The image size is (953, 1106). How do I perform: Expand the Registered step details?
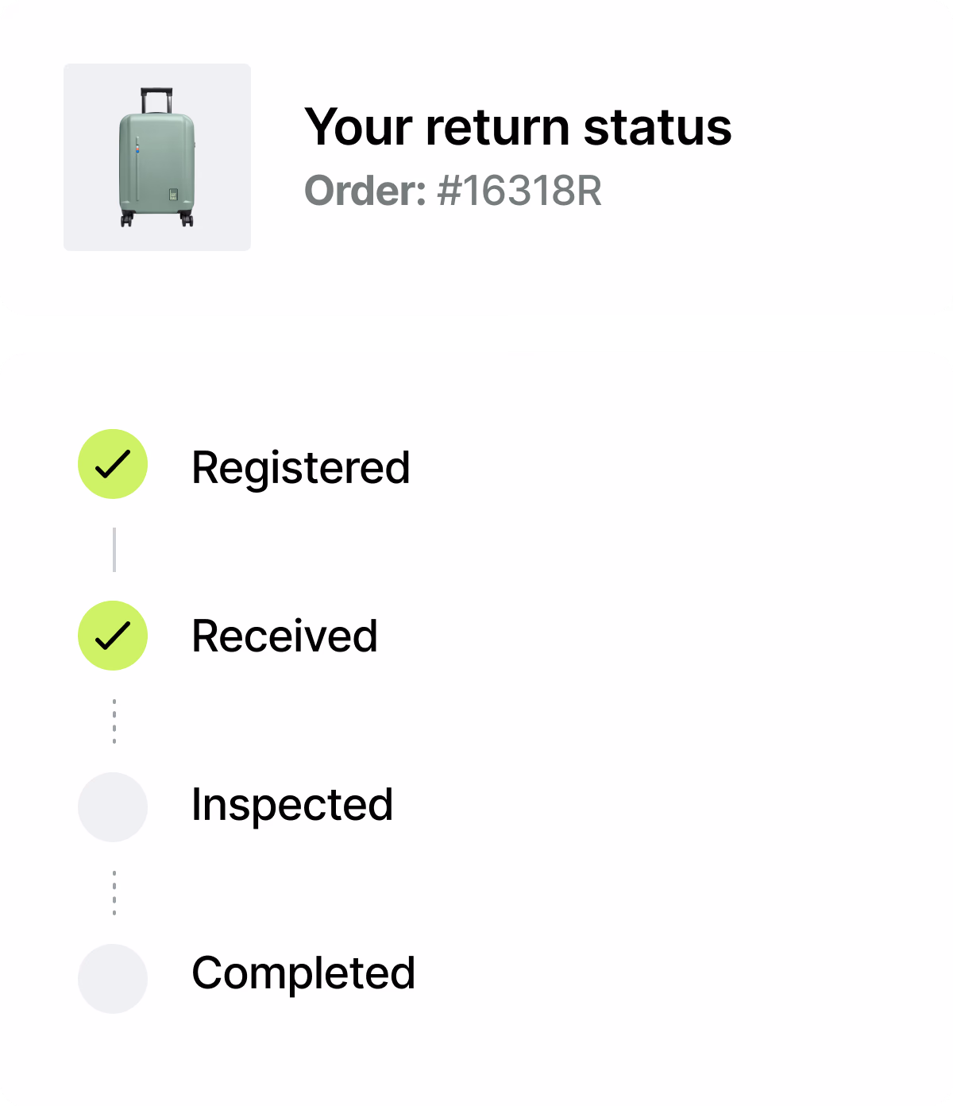(x=301, y=468)
